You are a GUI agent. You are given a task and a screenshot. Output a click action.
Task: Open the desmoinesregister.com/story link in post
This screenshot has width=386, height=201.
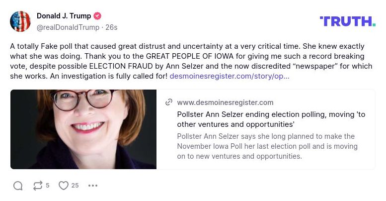click(230, 76)
